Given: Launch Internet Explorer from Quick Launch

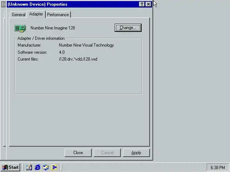Looking at the screenshot, I should [37, 167].
